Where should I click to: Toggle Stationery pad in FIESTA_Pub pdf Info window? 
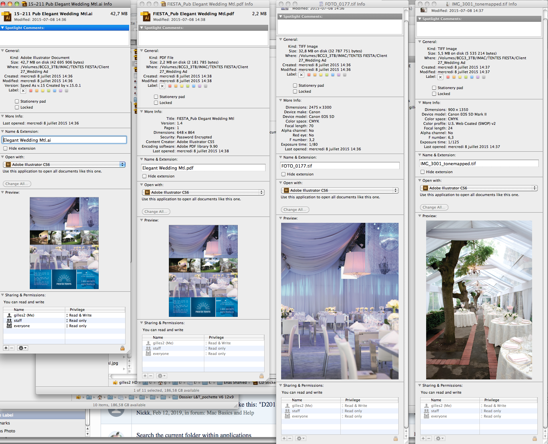(x=156, y=97)
